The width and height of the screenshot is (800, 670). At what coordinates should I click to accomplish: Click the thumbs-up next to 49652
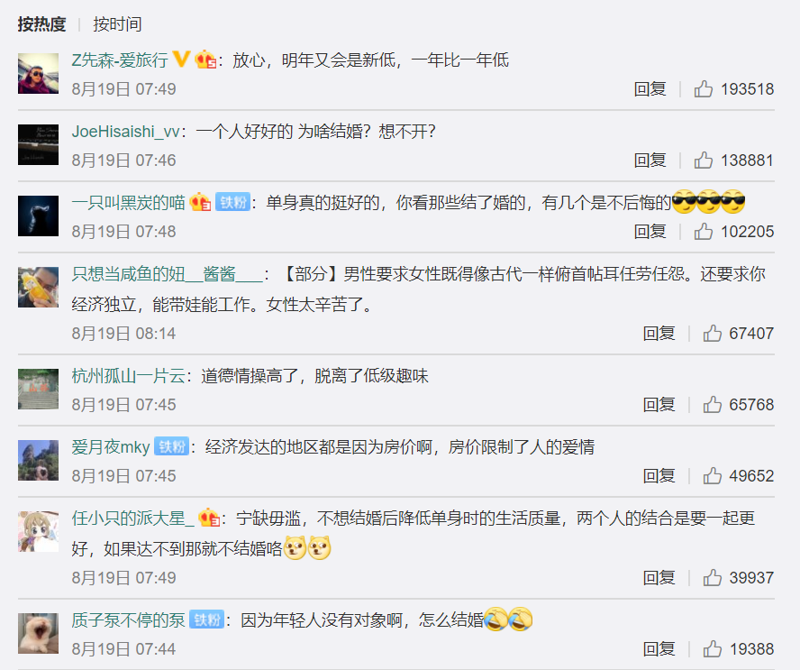point(713,475)
